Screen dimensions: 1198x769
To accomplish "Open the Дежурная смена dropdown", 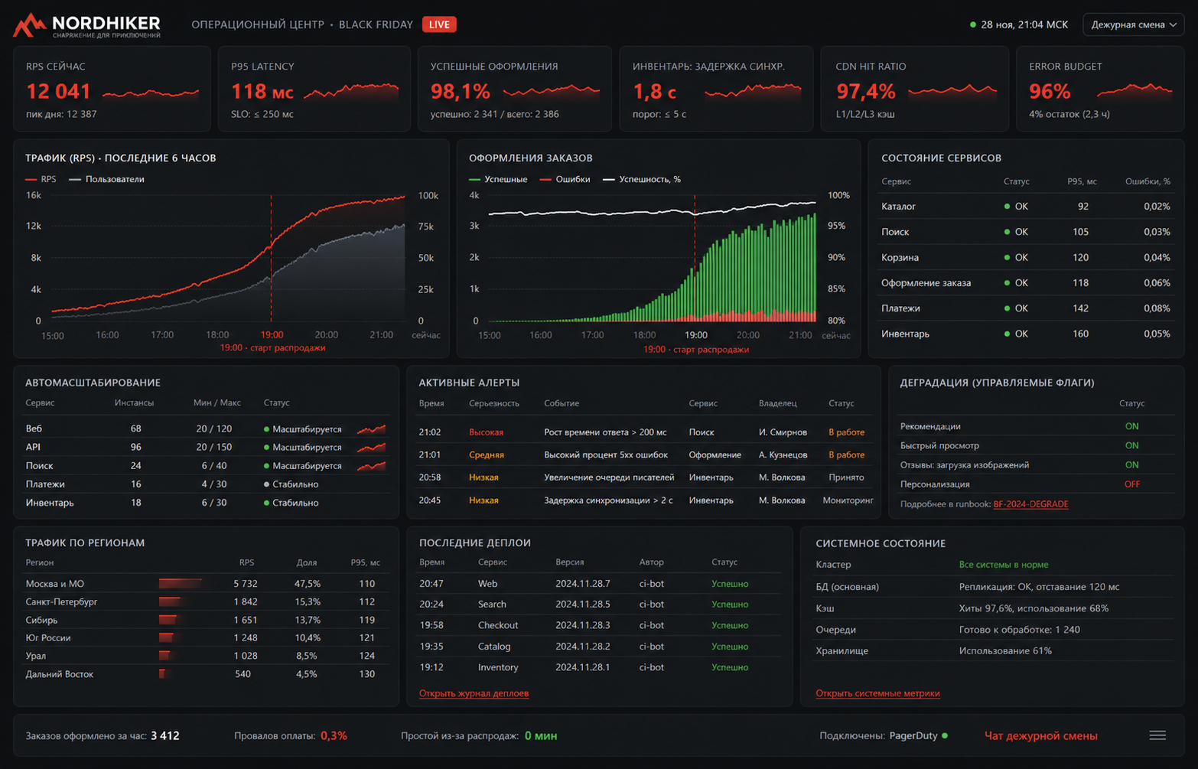I will (1133, 24).
